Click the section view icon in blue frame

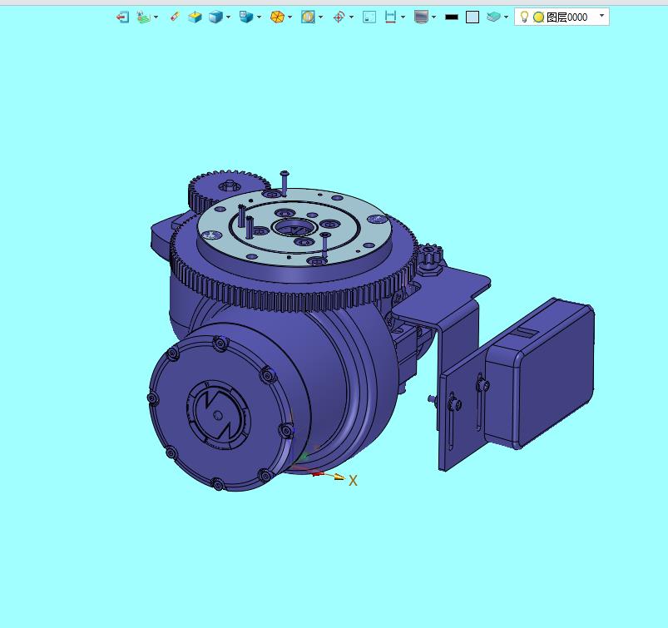(x=308, y=17)
